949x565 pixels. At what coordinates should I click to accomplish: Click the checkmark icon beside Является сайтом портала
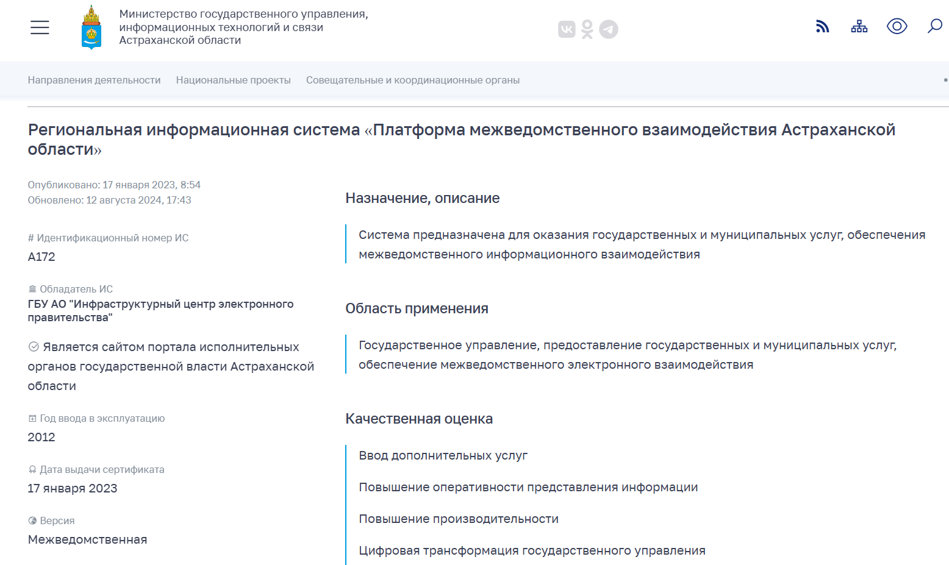point(34,347)
